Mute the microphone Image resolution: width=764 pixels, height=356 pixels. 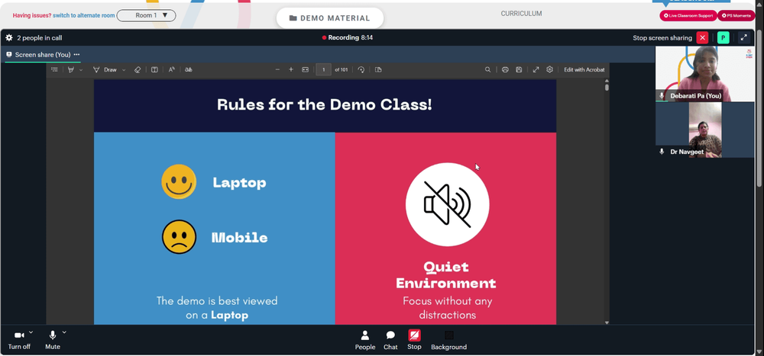click(53, 339)
